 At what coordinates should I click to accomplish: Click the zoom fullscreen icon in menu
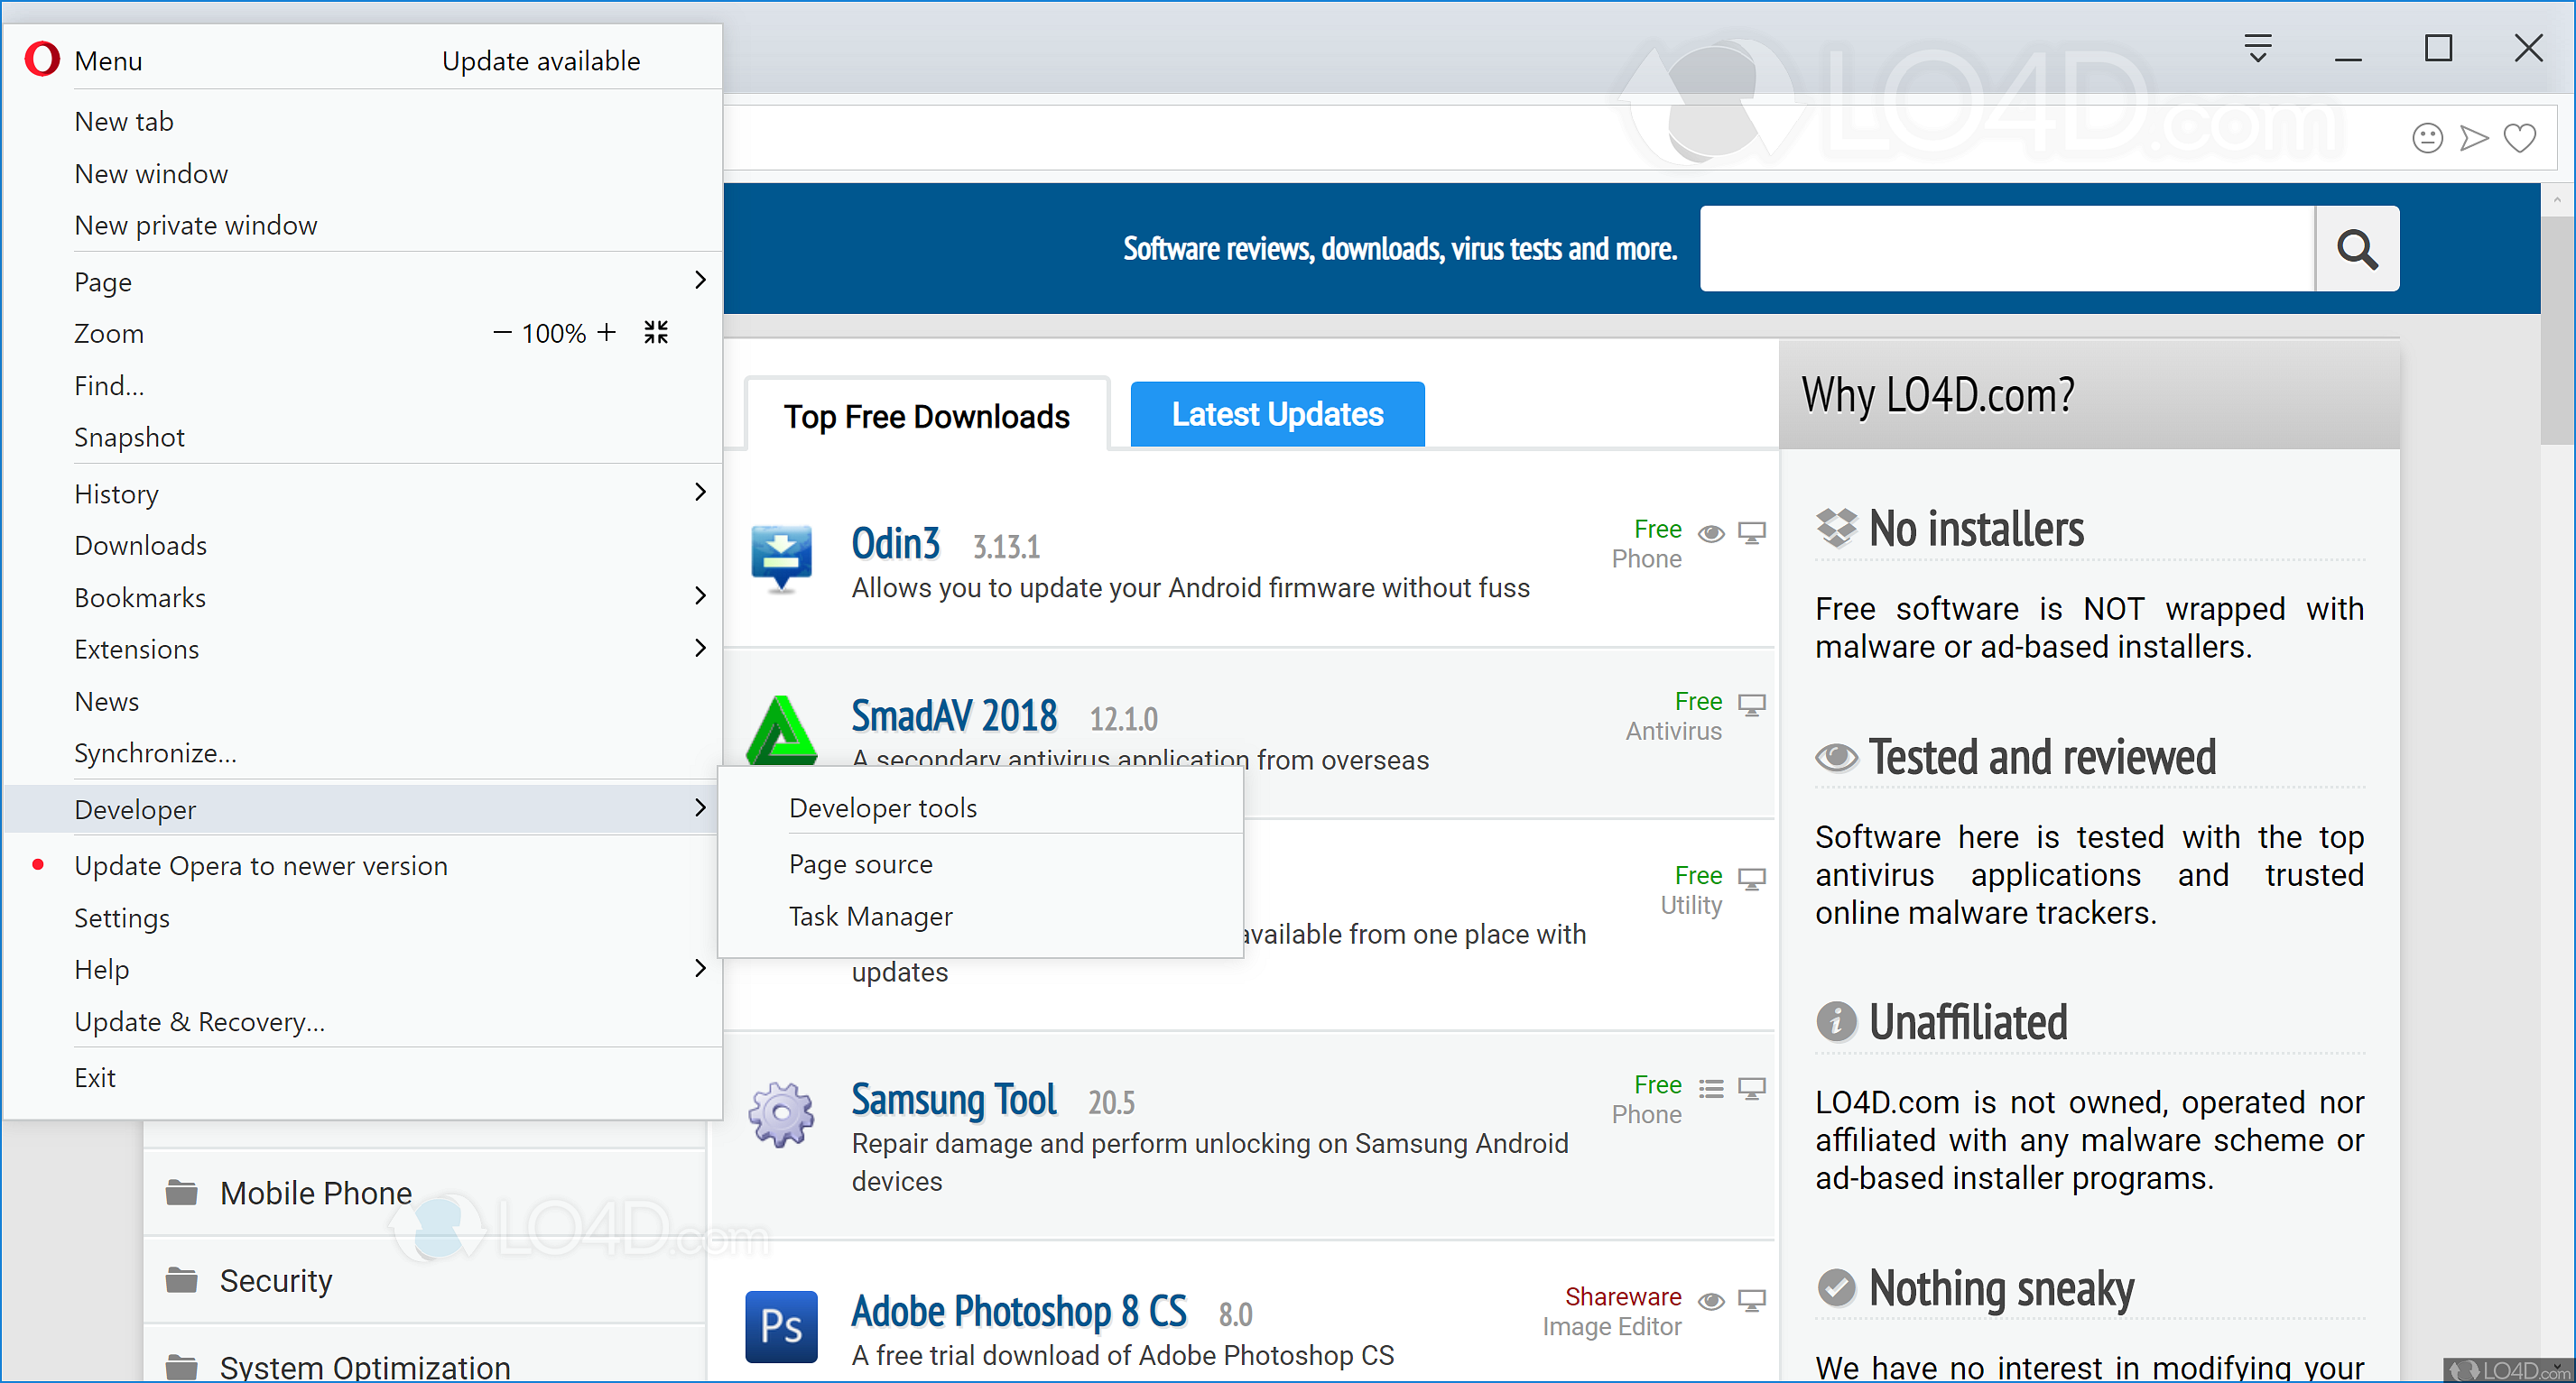(x=656, y=333)
